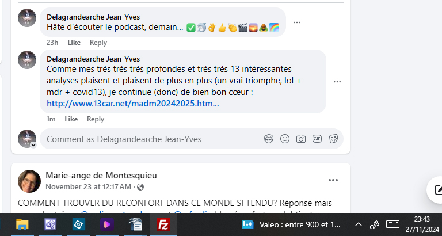
Task: Add a GIF to the comment
Action: coord(317,139)
